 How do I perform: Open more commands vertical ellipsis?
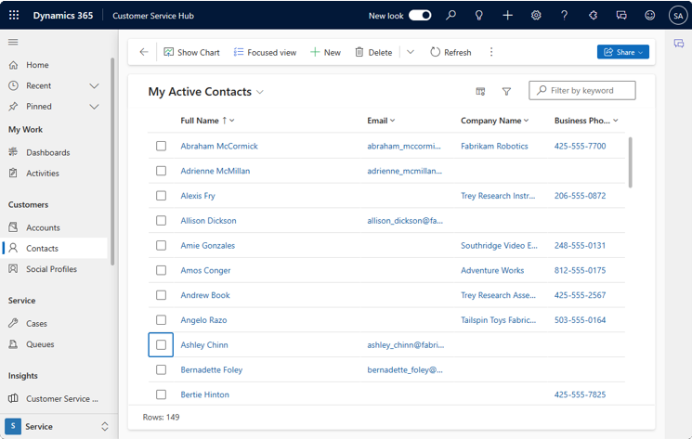click(491, 52)
